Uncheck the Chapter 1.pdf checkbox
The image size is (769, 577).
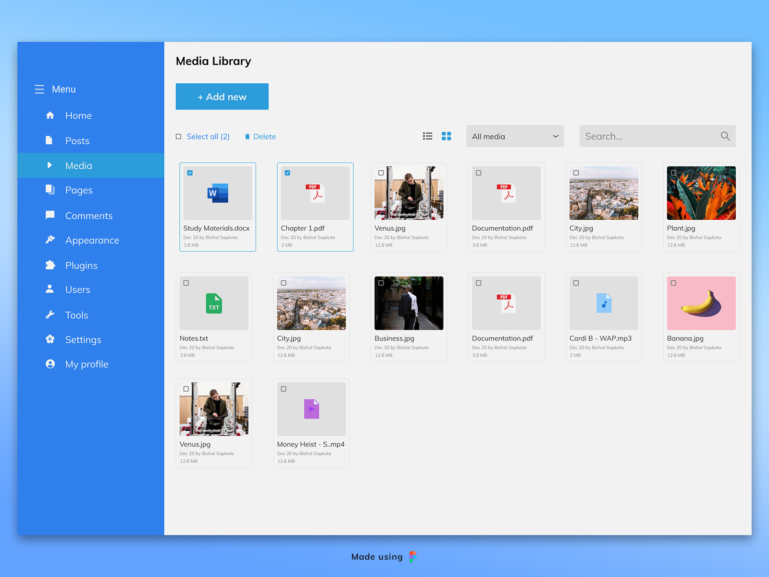(287, 173)
